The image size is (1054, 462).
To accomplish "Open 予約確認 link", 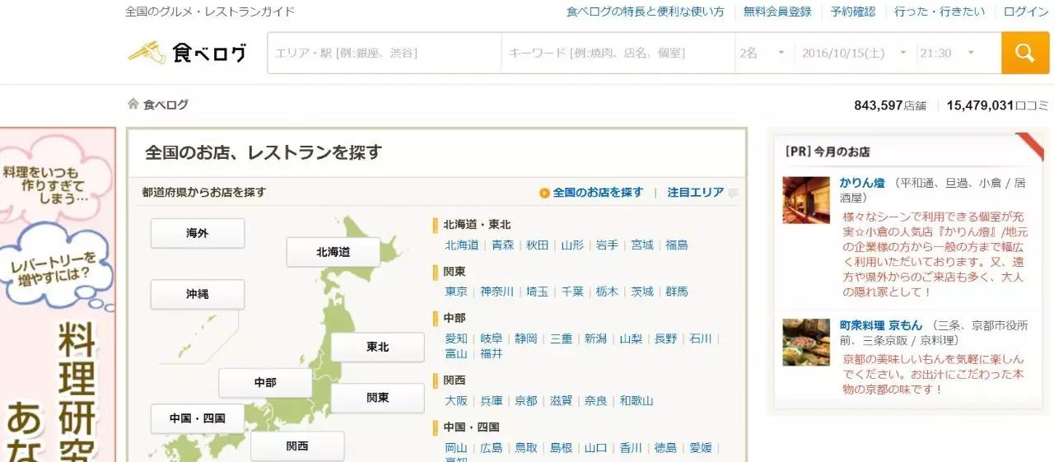I will [x=853, y=12].
